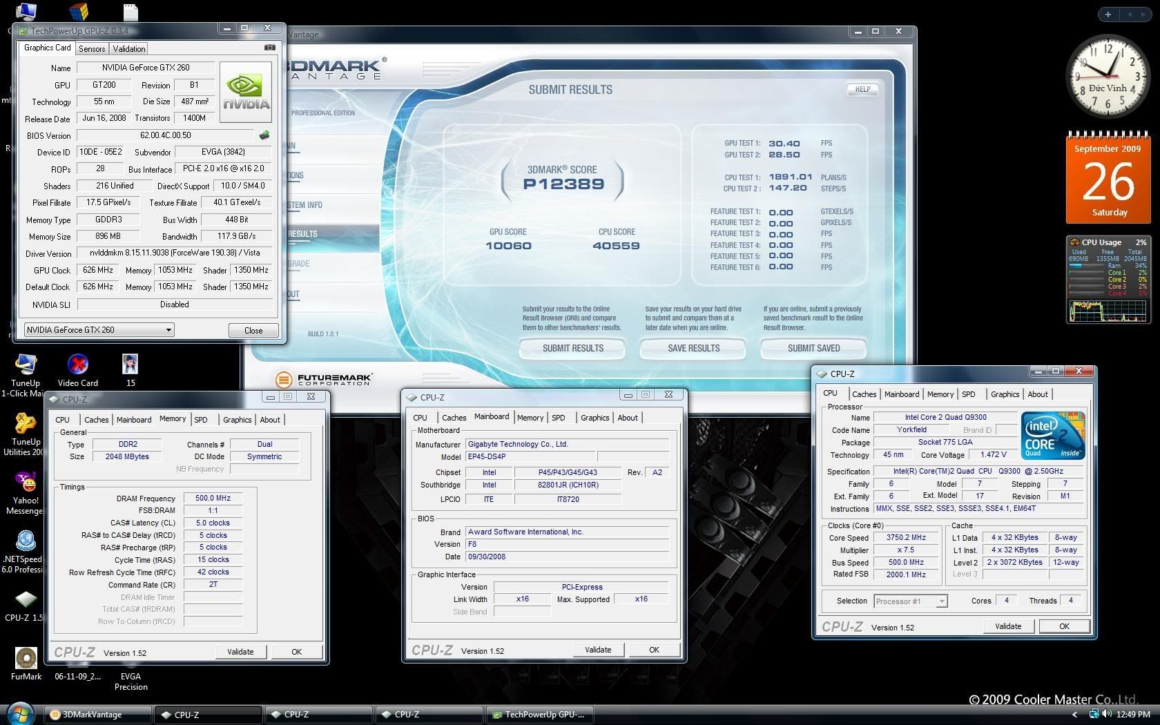
Task: Click the CPU SCORE value 40559
Action: point(616,246)
